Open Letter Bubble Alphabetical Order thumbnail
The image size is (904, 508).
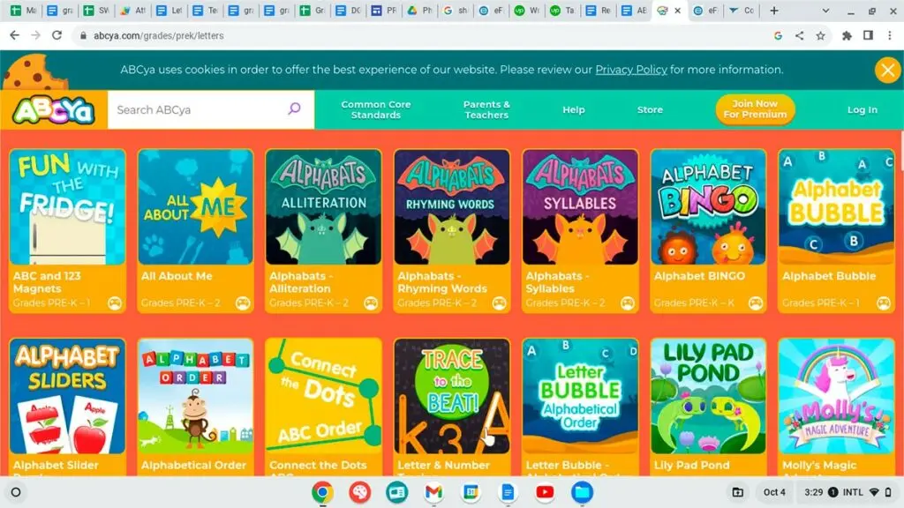click(580, 396)
